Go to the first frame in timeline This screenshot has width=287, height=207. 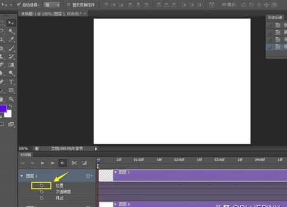23,163
